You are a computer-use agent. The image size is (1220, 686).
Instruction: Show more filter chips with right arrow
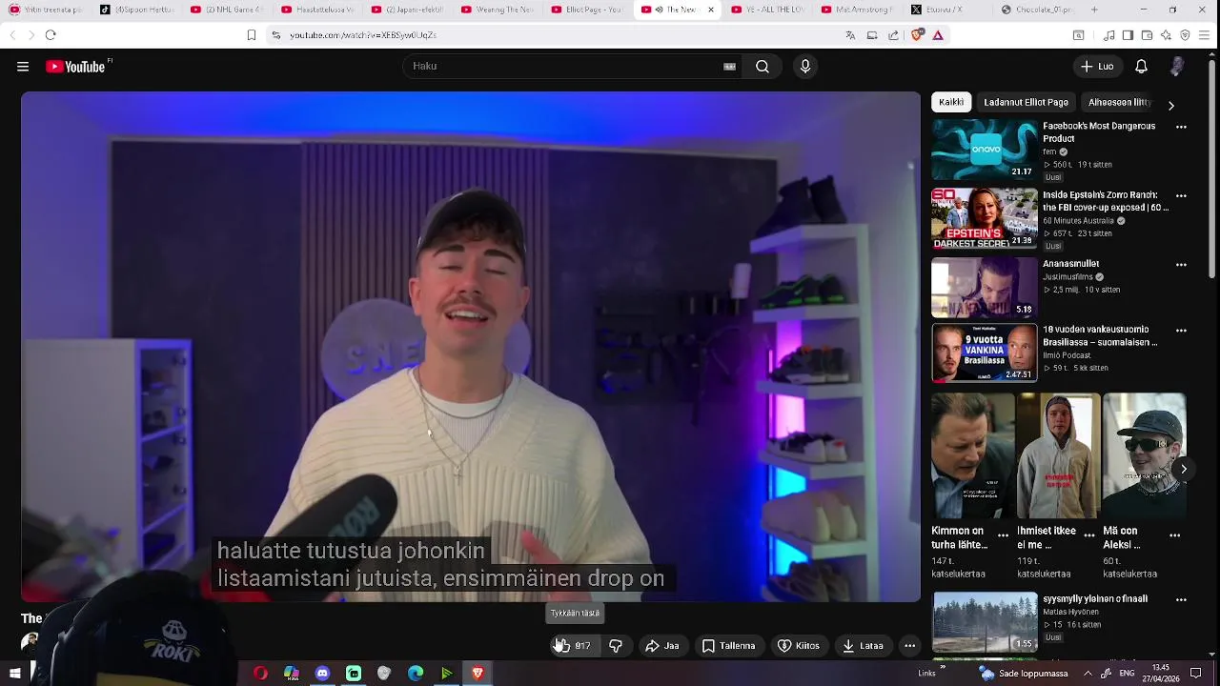pyautogui.click(x=1171, y=105)
